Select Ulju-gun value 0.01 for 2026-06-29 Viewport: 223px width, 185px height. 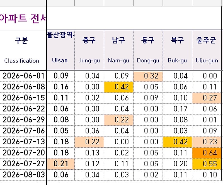pyautogui.click(x=207, y=120)
